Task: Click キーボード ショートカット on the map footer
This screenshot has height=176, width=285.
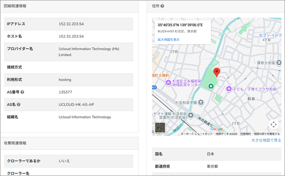Action: 197,134
